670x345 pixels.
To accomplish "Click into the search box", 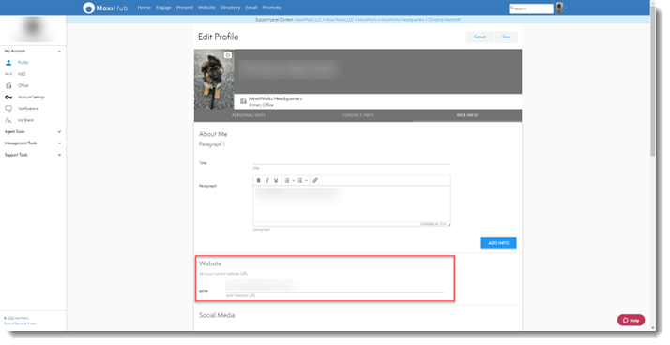I will [531, 8].
